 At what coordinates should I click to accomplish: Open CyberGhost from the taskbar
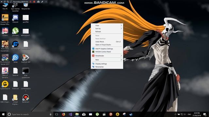(118, 114)
